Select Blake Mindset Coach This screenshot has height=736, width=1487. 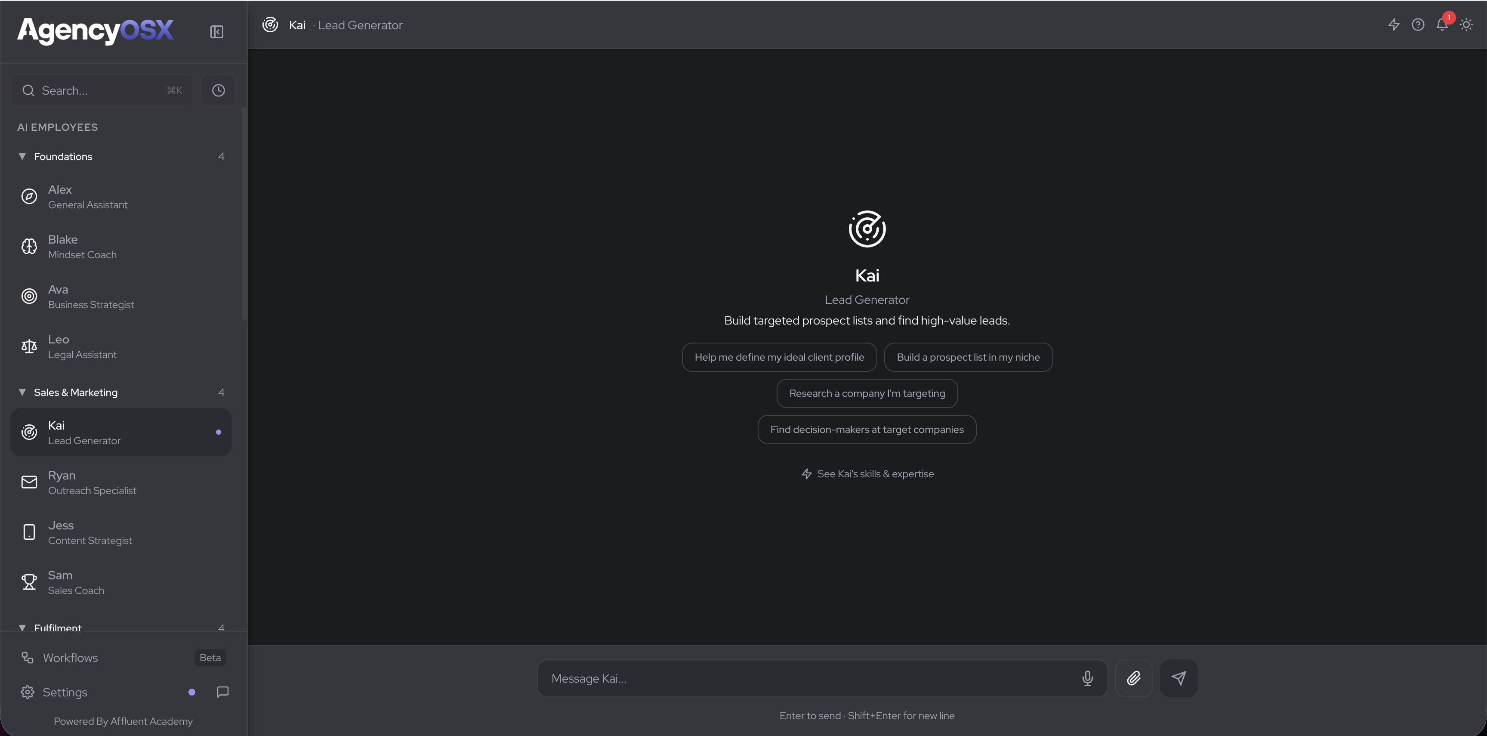coord(120,247)
